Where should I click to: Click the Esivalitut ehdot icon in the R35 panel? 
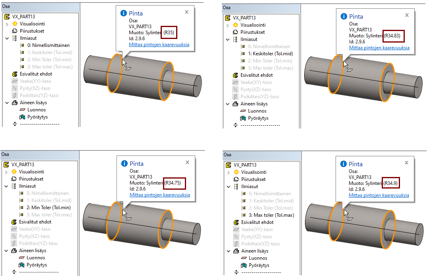click(x=15, y=74)
